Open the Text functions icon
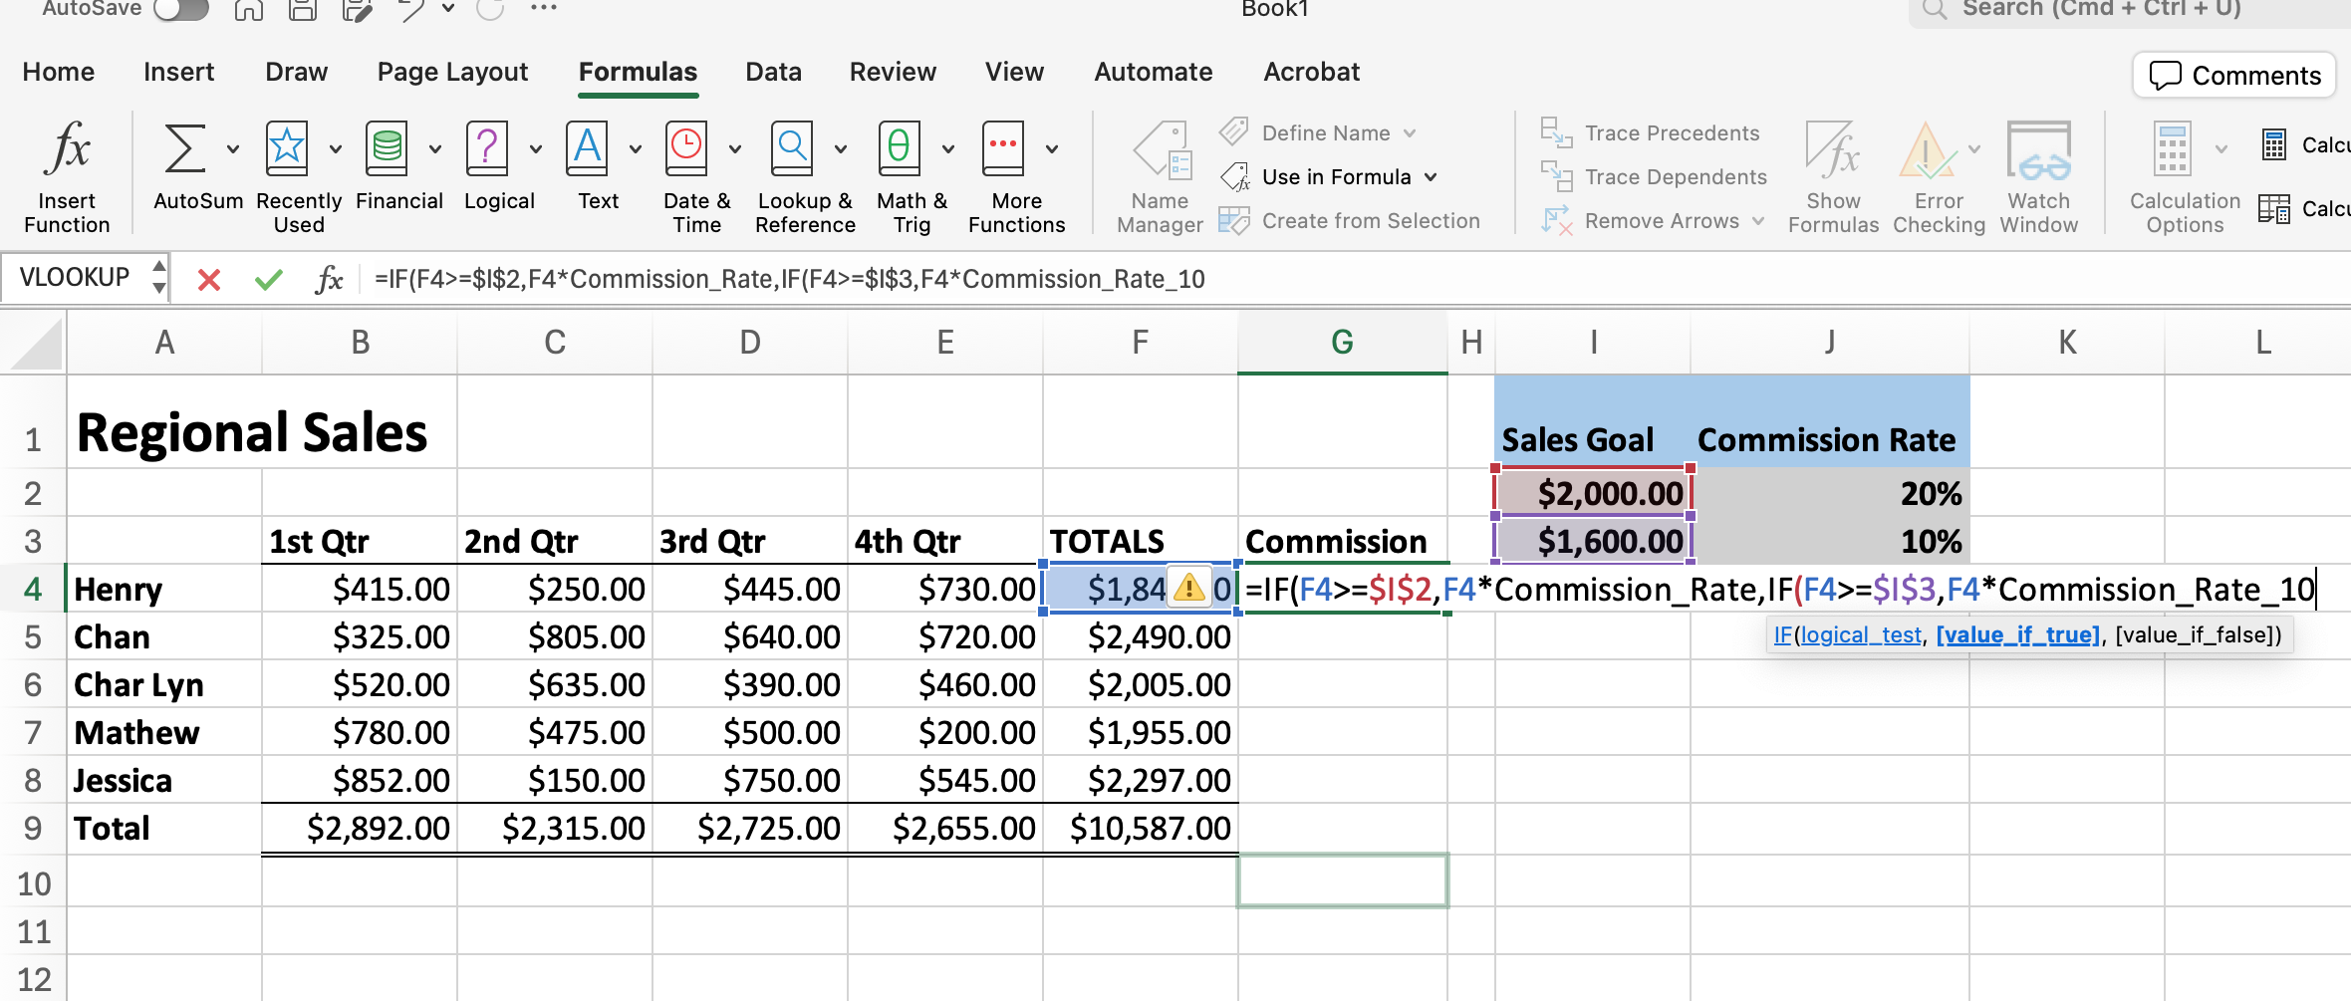The height and width of the screenshot is (1001, 2351). [x=588, y=149]
